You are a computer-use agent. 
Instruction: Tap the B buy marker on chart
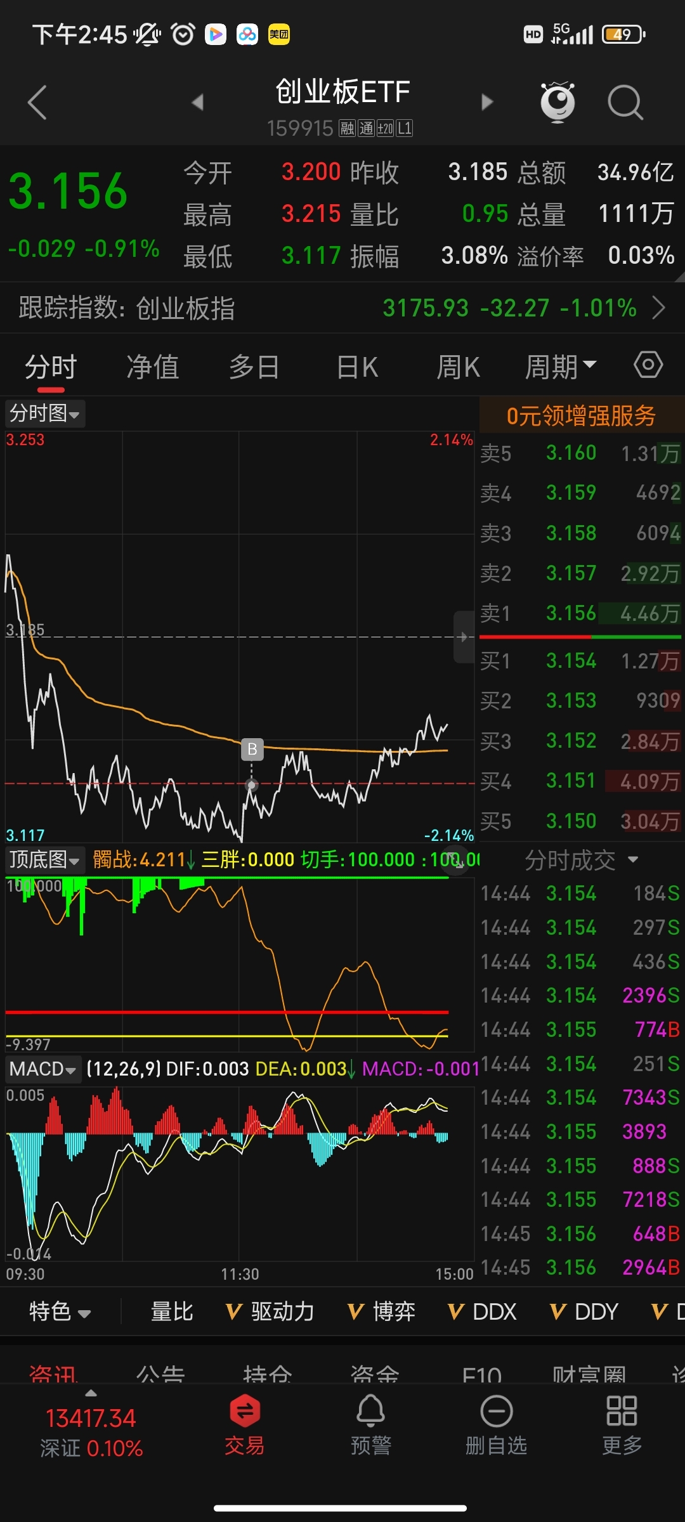(x=252, y=749)
